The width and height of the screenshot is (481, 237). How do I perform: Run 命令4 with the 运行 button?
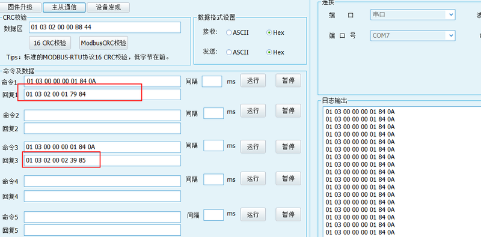[x=253, y=179]
